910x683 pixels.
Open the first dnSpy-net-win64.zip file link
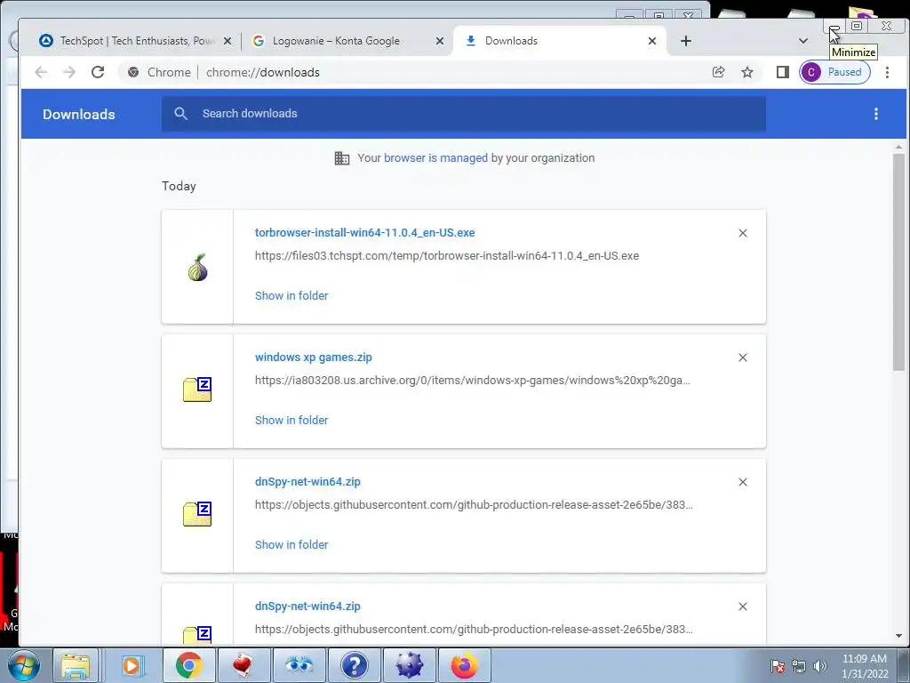(x=307, y=481)
